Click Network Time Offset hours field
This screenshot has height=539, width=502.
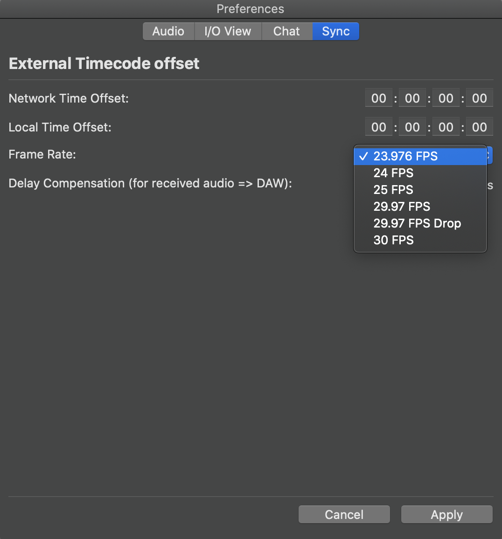pos(379,98)
